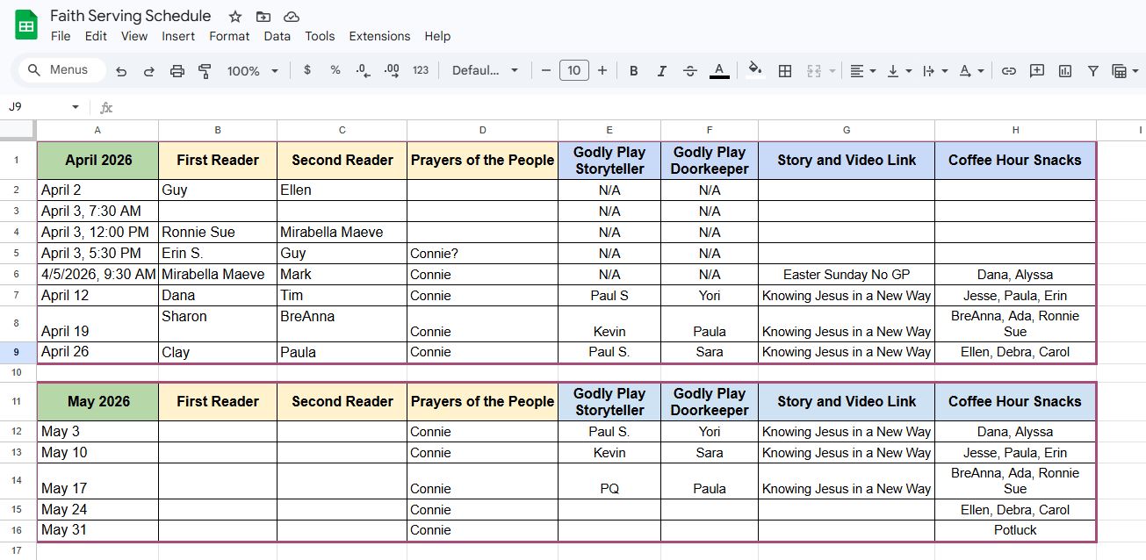
Task: Expand the default font dropdown
Action: (485, 71)
